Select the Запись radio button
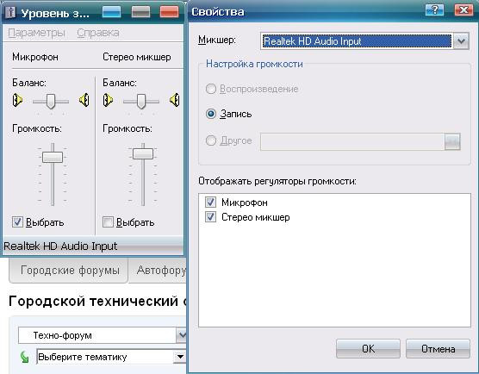 (x=211, y=114)
